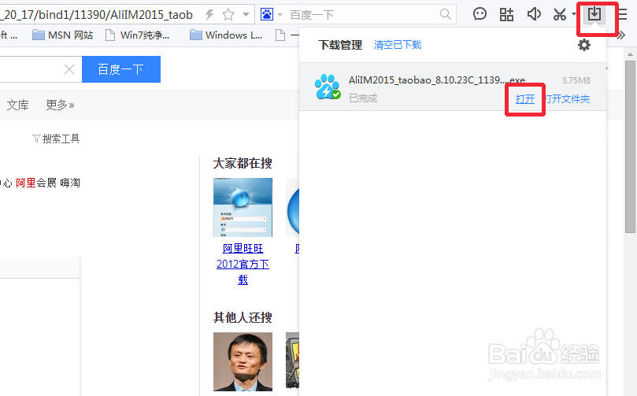Open the MSN 网站 bookmark folder

point(62,35)
